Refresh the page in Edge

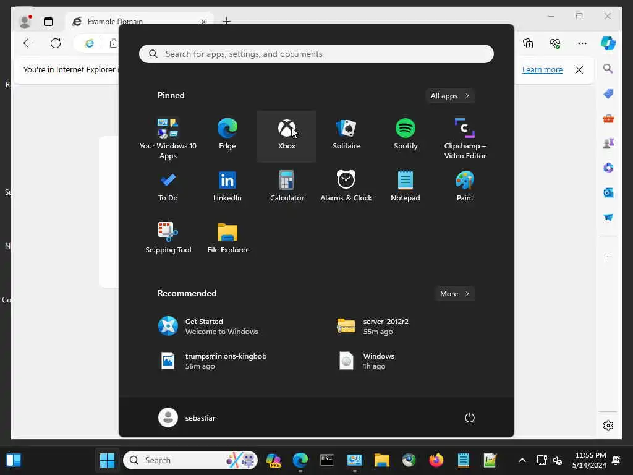56,43
